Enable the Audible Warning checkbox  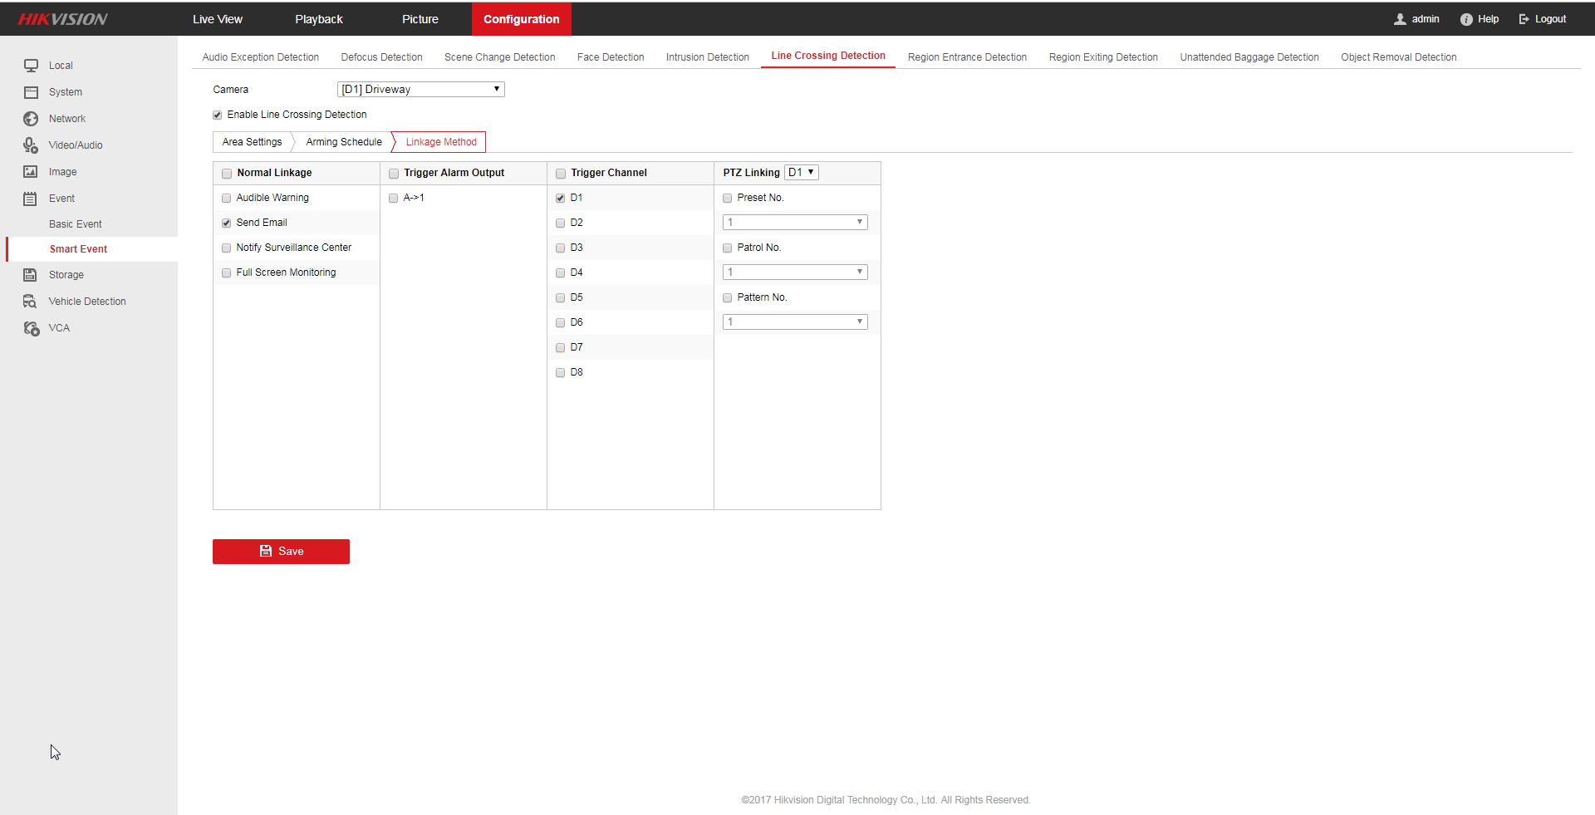click(226, 199)
